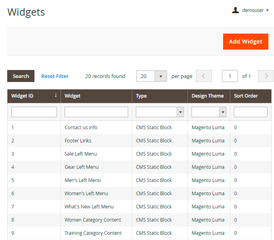Sort by the Type column header
Image resolution: width=274 pixels, height=240 pixels.
[x=141, y=96]
